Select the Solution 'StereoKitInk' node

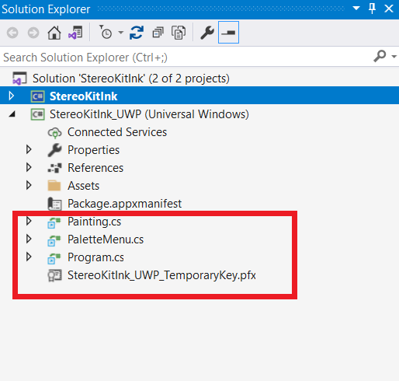tap(131, 79)
